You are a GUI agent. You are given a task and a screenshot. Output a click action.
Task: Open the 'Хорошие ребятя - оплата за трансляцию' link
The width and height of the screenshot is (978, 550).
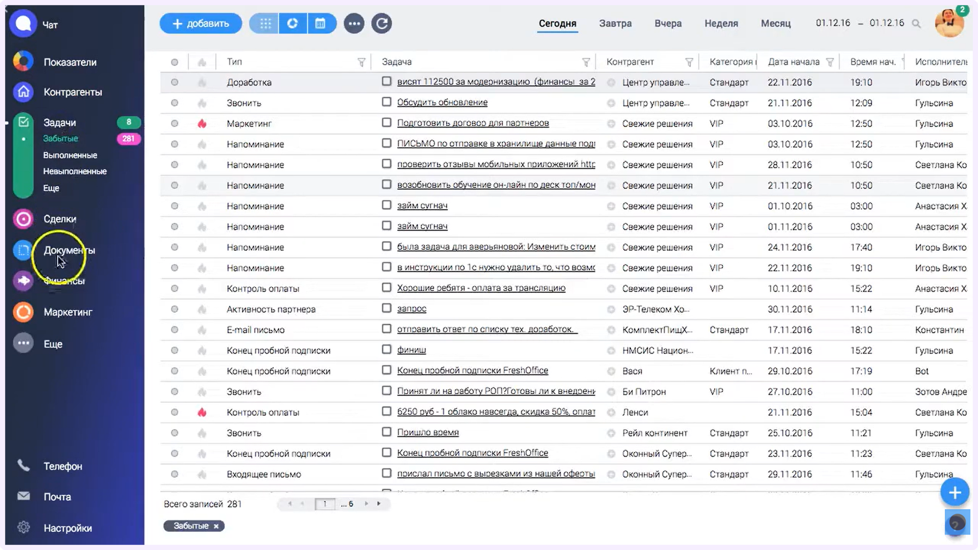pyautogui.click(x=481, y=288)
